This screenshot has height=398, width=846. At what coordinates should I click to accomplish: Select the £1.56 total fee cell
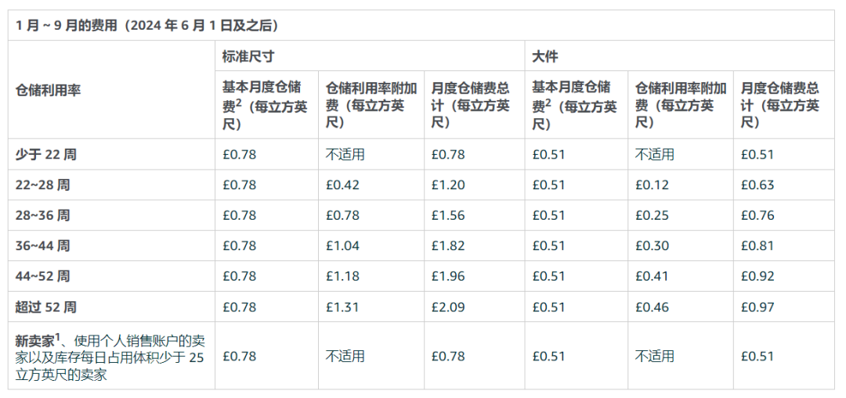(x=447, y=216)
